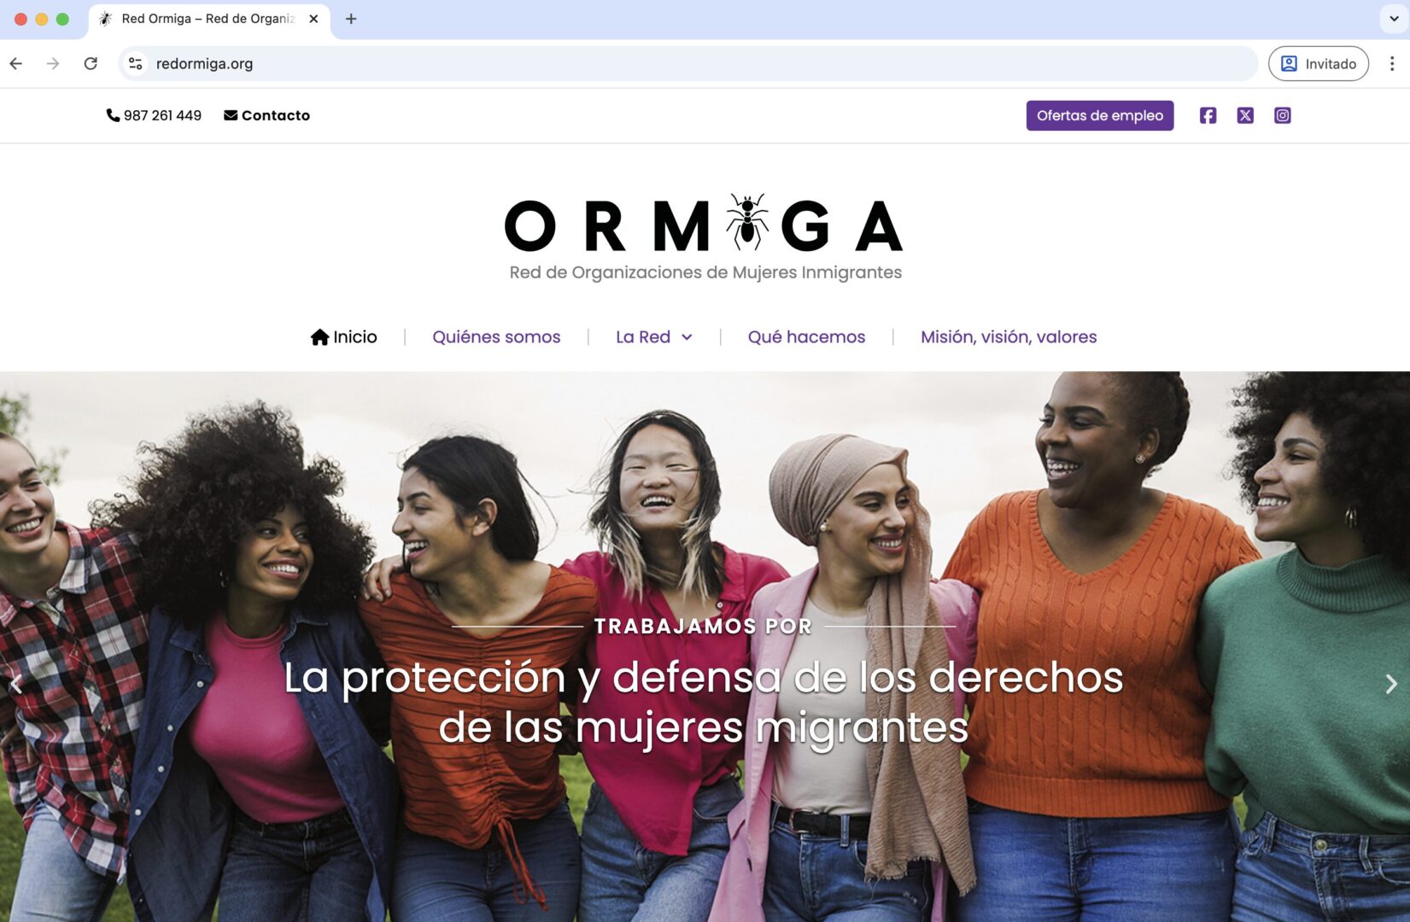The height and width of the screenshot is (922, 1410).
Task: Go to Quiénes somos menu item
Action: point(496,337)
